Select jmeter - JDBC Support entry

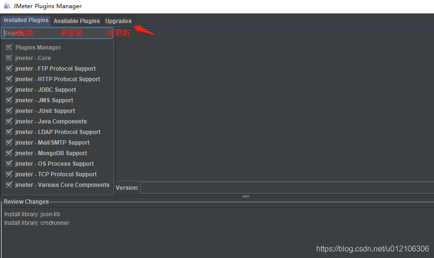click(x=46, y=90)
